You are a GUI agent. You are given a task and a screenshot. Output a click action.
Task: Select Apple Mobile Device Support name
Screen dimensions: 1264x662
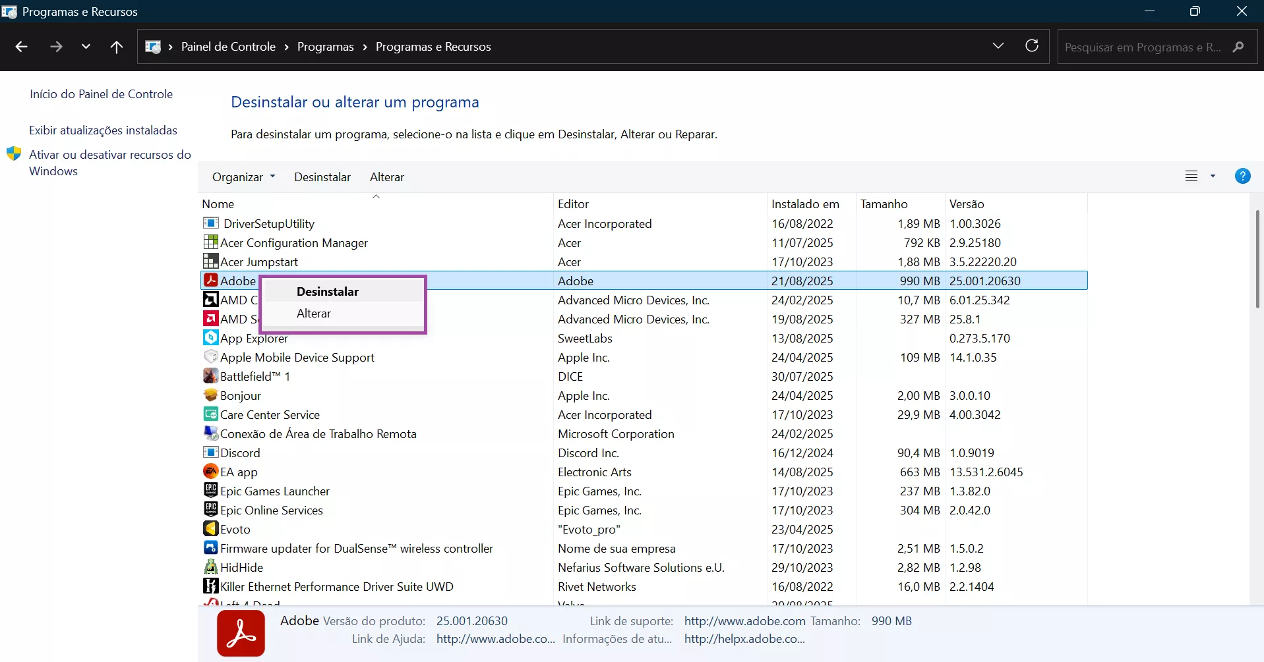(x=297, y=358)
